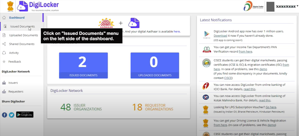
Task: Click the DigiLocker cloud icon beside Aadhaar
Action: [134, 23]
